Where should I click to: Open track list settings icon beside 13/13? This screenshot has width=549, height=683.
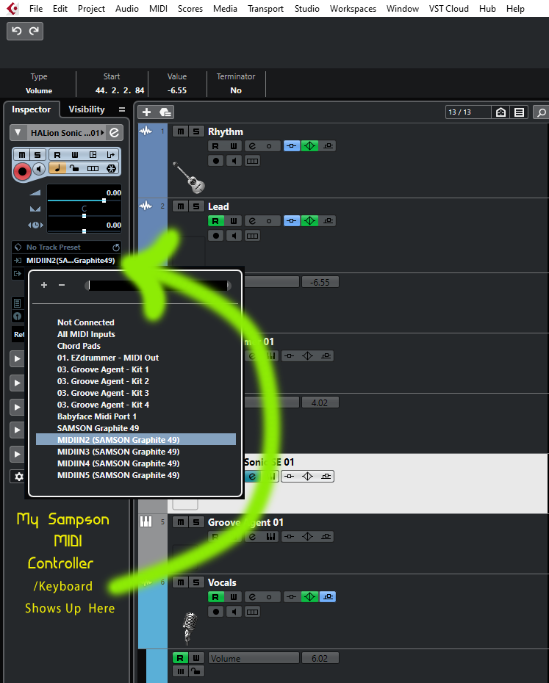[x=519, y=112]
